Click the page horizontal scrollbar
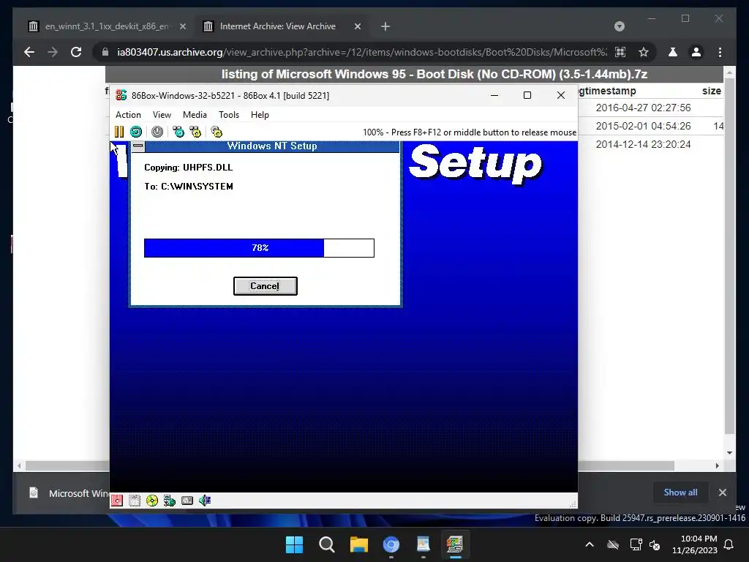Screen dimensions: 749x562 (350, 465)
